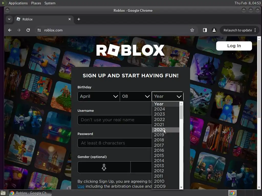This screenshot has height=196, width=262.
Task: Reload the Roblox page
Action: (28, 30)
